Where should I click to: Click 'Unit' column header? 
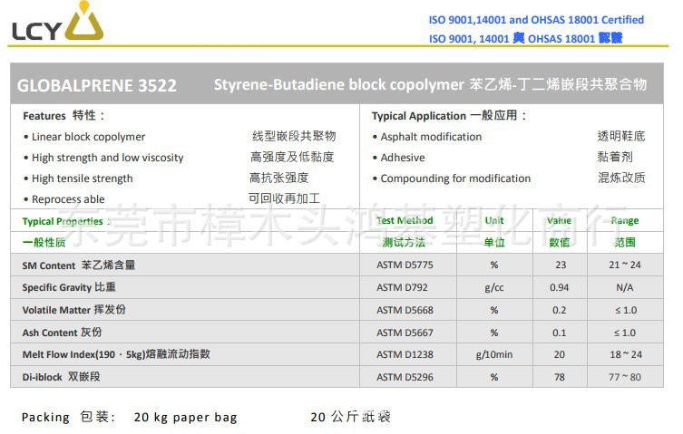494,220
